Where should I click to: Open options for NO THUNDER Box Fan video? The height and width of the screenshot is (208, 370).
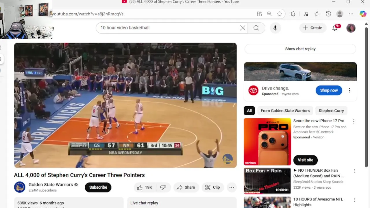pyautogui.click(x=354, y=171)
